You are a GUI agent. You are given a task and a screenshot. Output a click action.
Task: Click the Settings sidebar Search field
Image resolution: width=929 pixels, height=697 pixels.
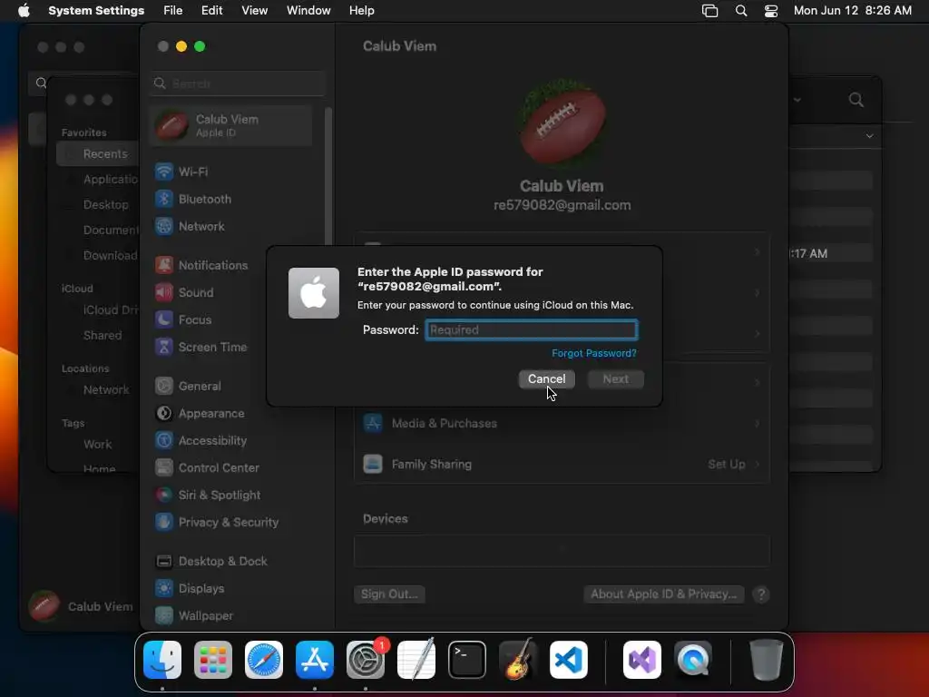pos(237,83)
